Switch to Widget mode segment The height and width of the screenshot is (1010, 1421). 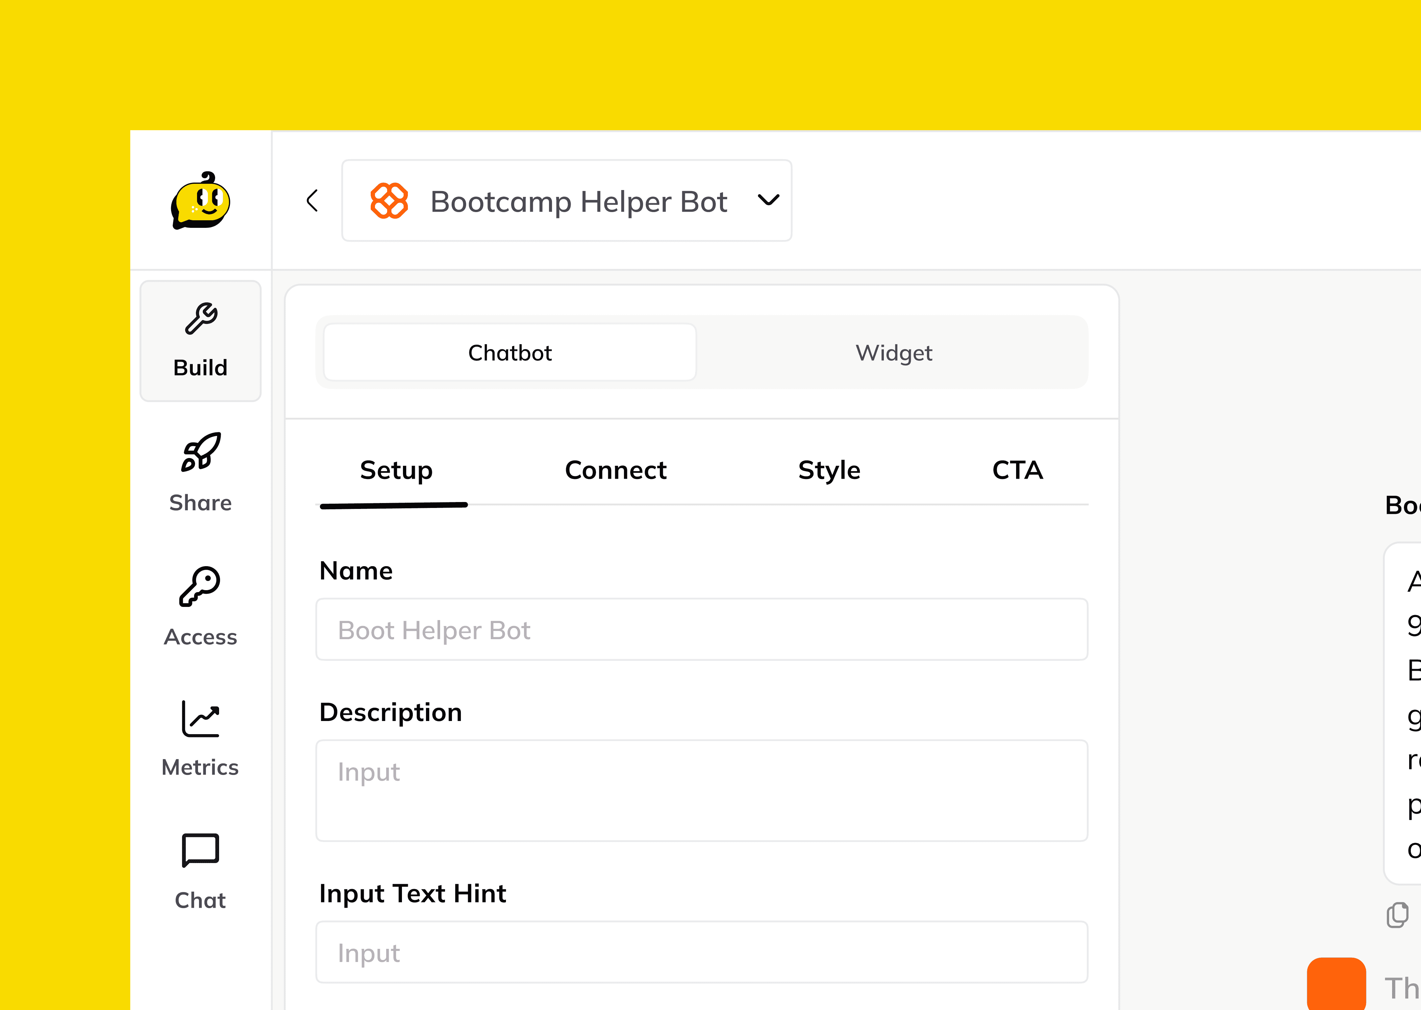coord(893,353)
